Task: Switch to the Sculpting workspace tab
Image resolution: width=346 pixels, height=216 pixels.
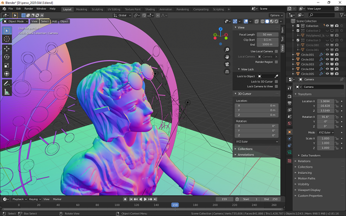Action: (x=97, y=9)
